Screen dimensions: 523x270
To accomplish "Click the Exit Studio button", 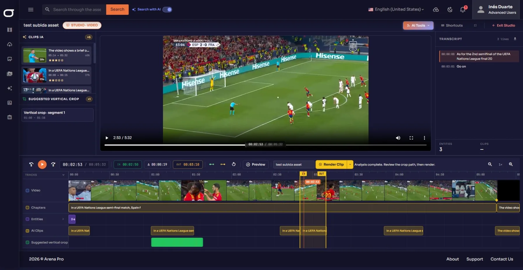I will (503, 25).
